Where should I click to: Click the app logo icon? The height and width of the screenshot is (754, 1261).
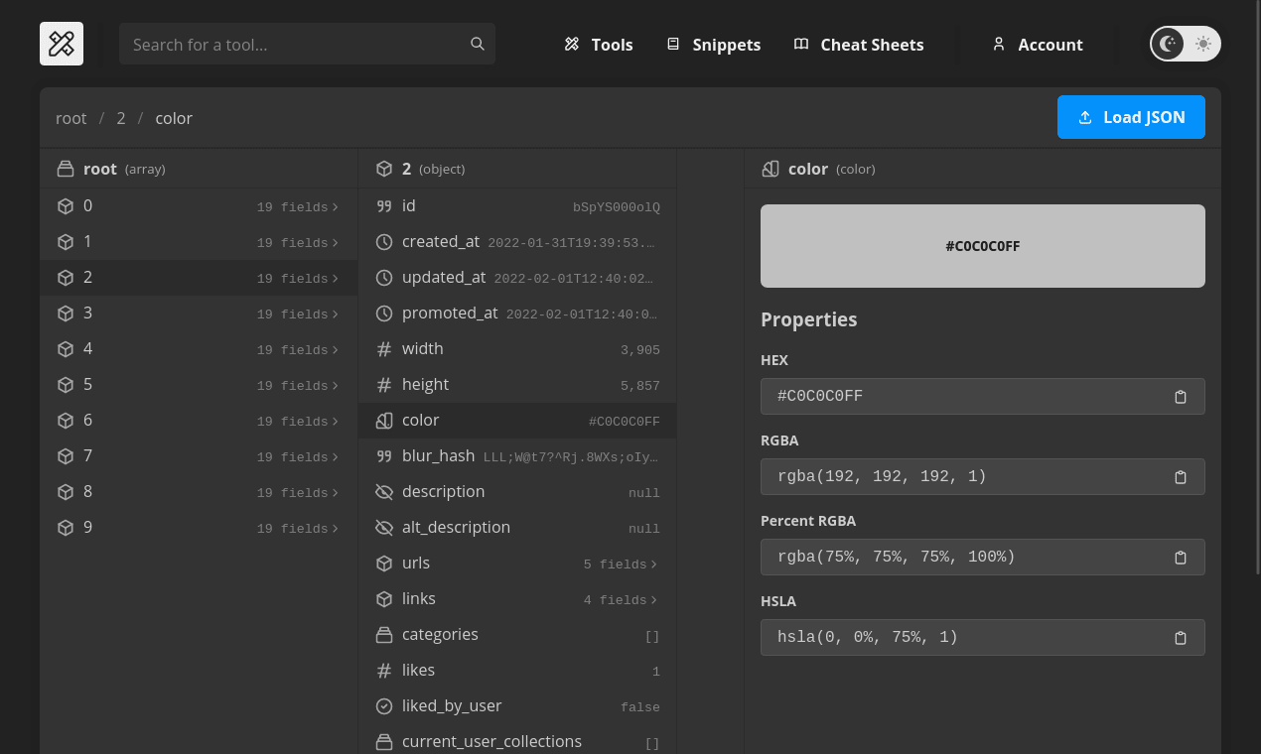click(62, 44)
